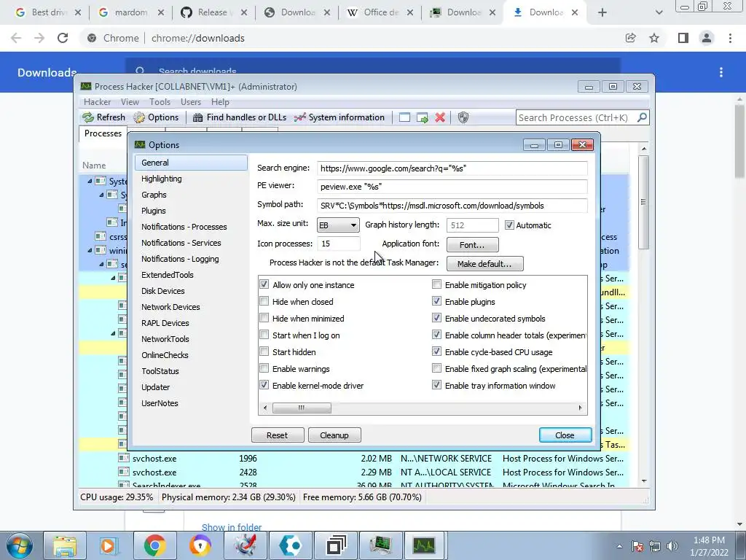
Task: Enable warnings checkbox
Action: click(x=264, y=368)
